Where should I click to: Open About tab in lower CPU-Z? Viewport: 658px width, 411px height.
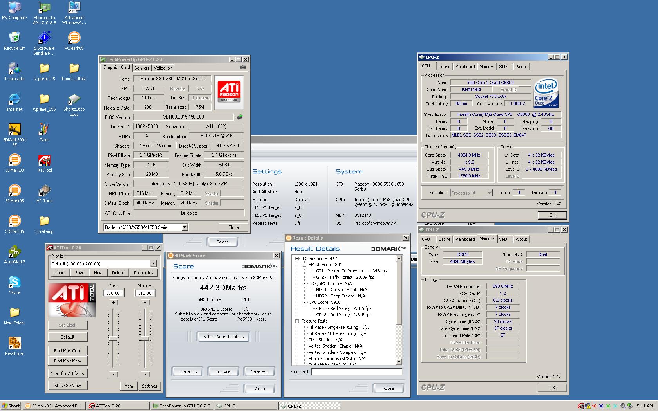pyautogui.click(x=521, y=239)
